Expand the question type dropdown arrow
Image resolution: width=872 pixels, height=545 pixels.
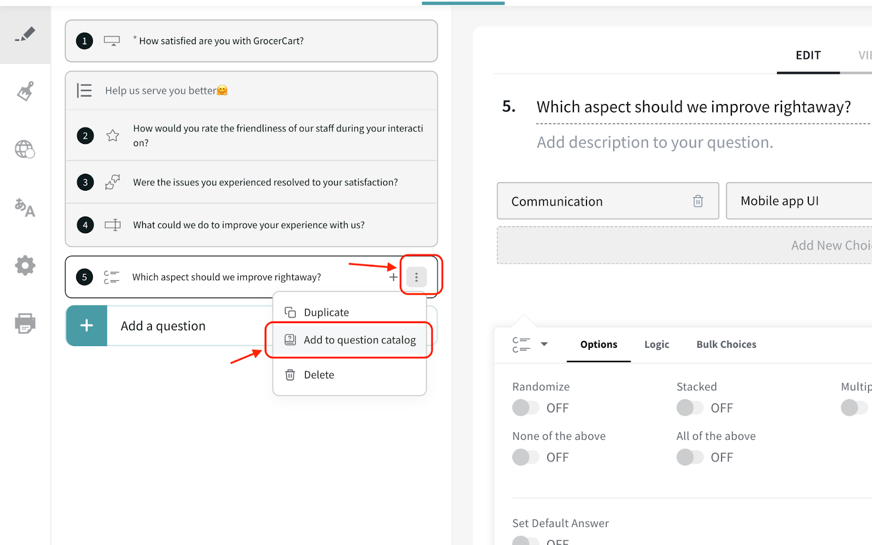point(544,344)
